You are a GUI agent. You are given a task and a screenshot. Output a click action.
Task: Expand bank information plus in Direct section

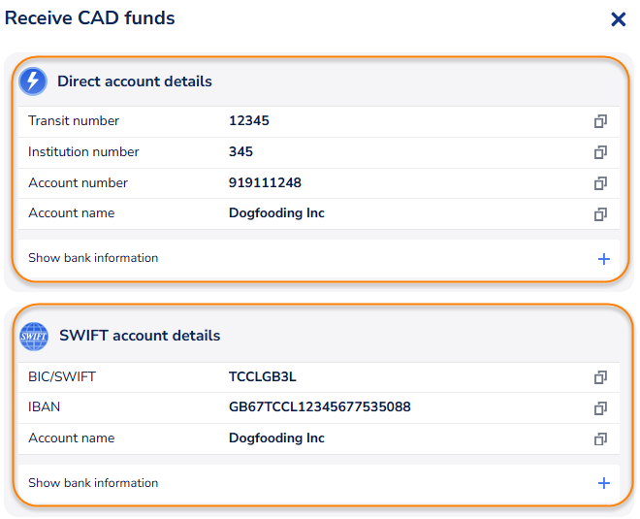tap(603, 258)
